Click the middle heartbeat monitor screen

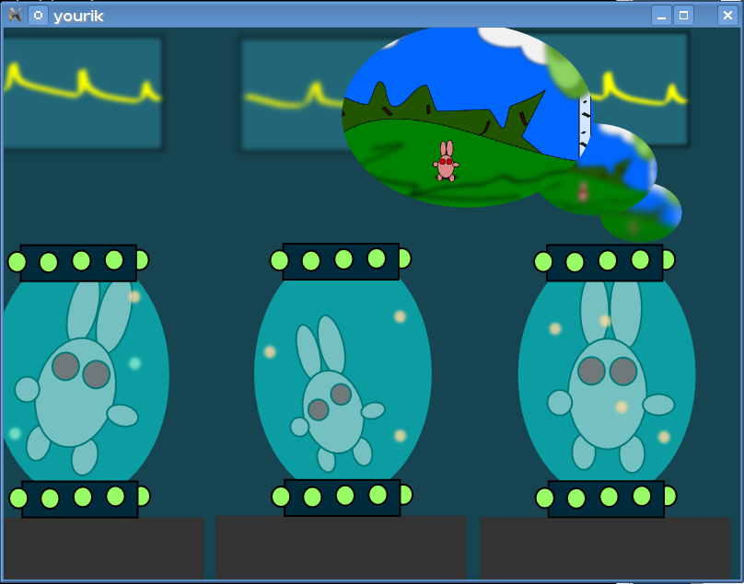pyautogui.click(x=290, y=92)
